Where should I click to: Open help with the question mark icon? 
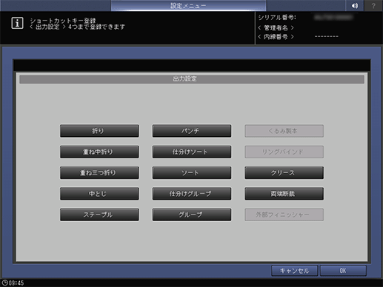click(x=373, y=5)
